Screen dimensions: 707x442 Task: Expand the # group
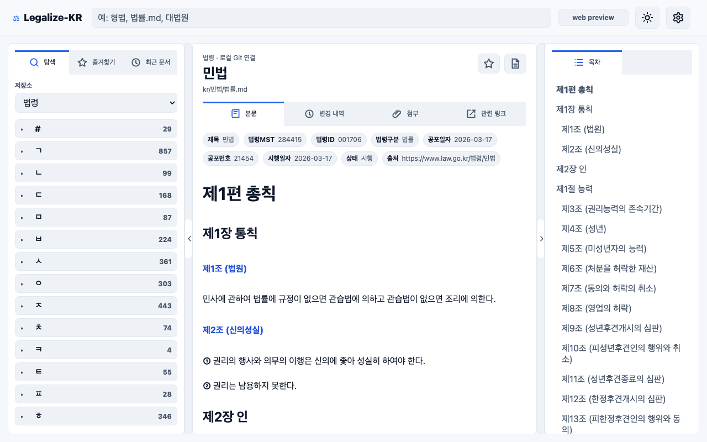pos(96,129)
